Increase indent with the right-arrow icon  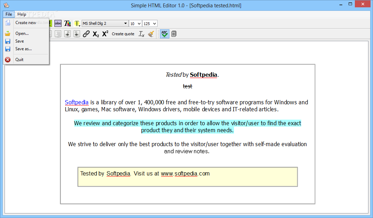point(67,34)
